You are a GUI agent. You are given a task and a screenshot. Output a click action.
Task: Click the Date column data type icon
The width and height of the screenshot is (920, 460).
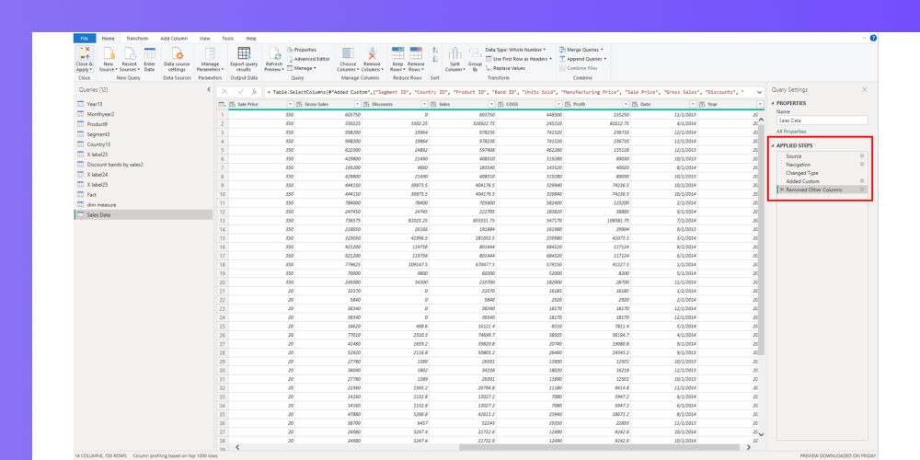[636, 105]
